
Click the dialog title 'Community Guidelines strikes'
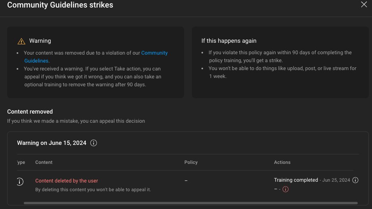[60, 5]
